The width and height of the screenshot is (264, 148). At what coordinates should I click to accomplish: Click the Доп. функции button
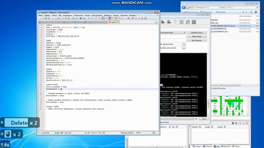tap(197, 40)
